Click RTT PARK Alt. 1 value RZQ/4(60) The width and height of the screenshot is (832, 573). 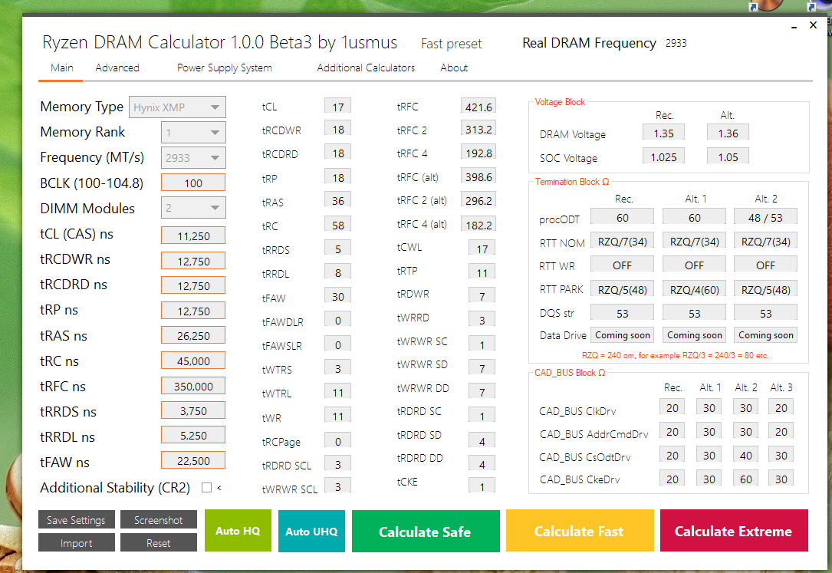click(695, 289)
